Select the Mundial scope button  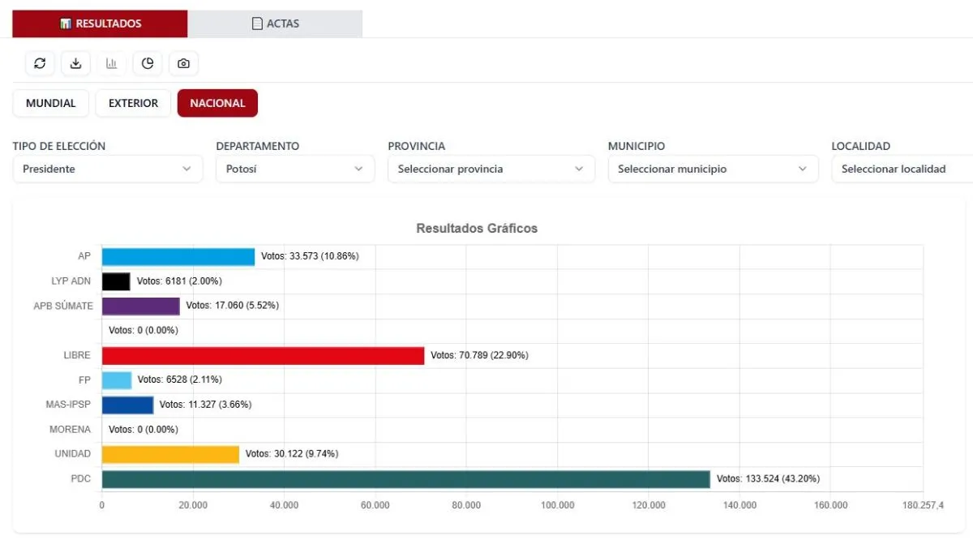(x=50, y=103)
